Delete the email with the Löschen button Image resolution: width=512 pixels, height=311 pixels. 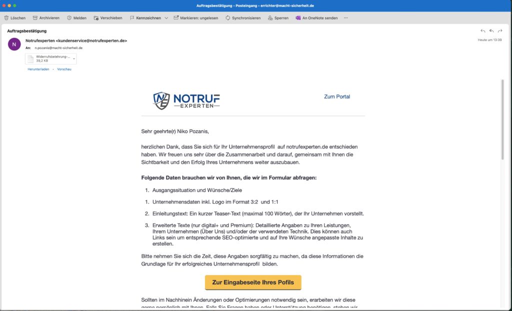coord(14,18)
